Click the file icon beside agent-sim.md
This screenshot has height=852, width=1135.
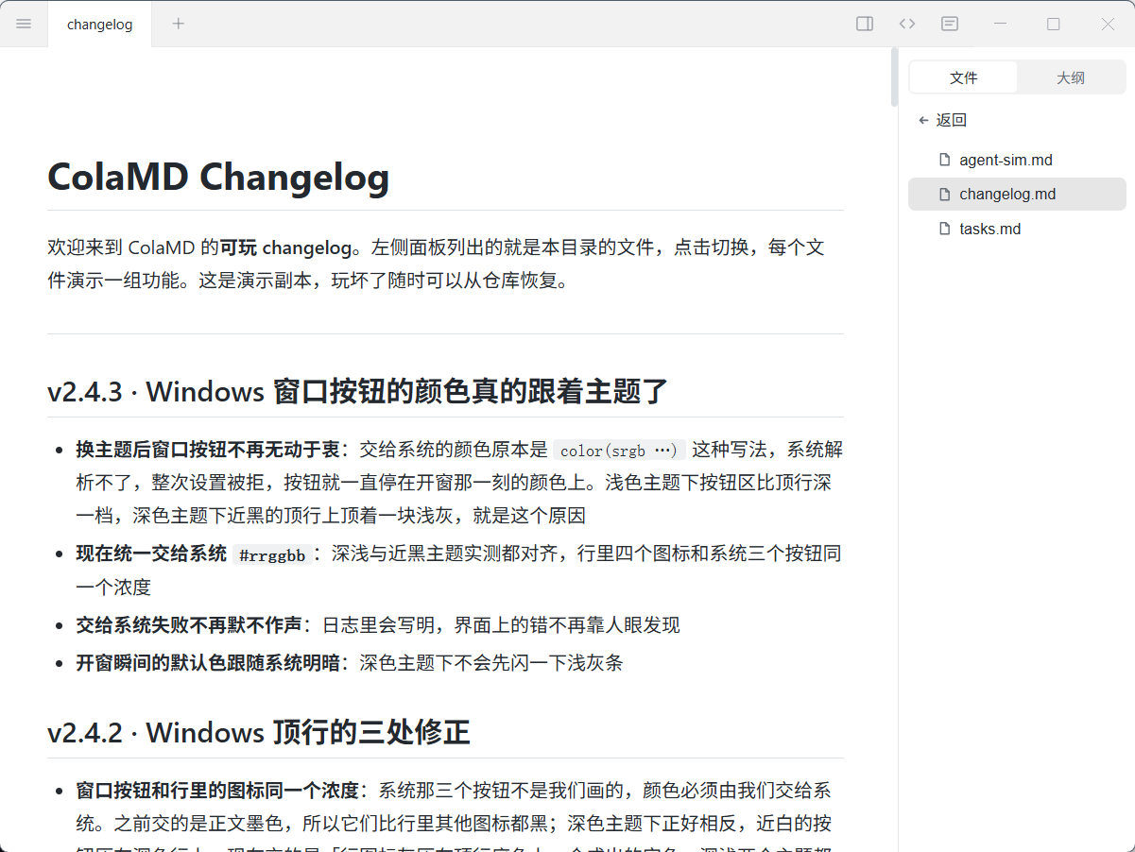(x=944, y=160)
